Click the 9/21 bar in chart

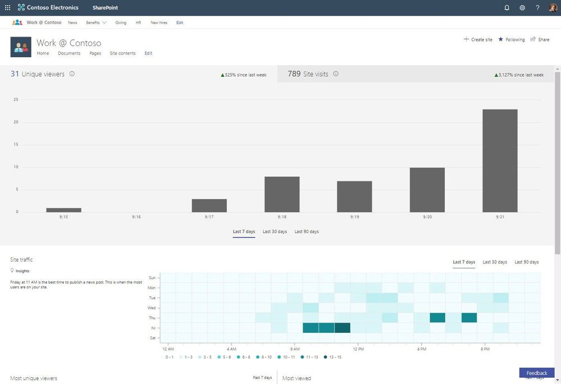[500, 161]
